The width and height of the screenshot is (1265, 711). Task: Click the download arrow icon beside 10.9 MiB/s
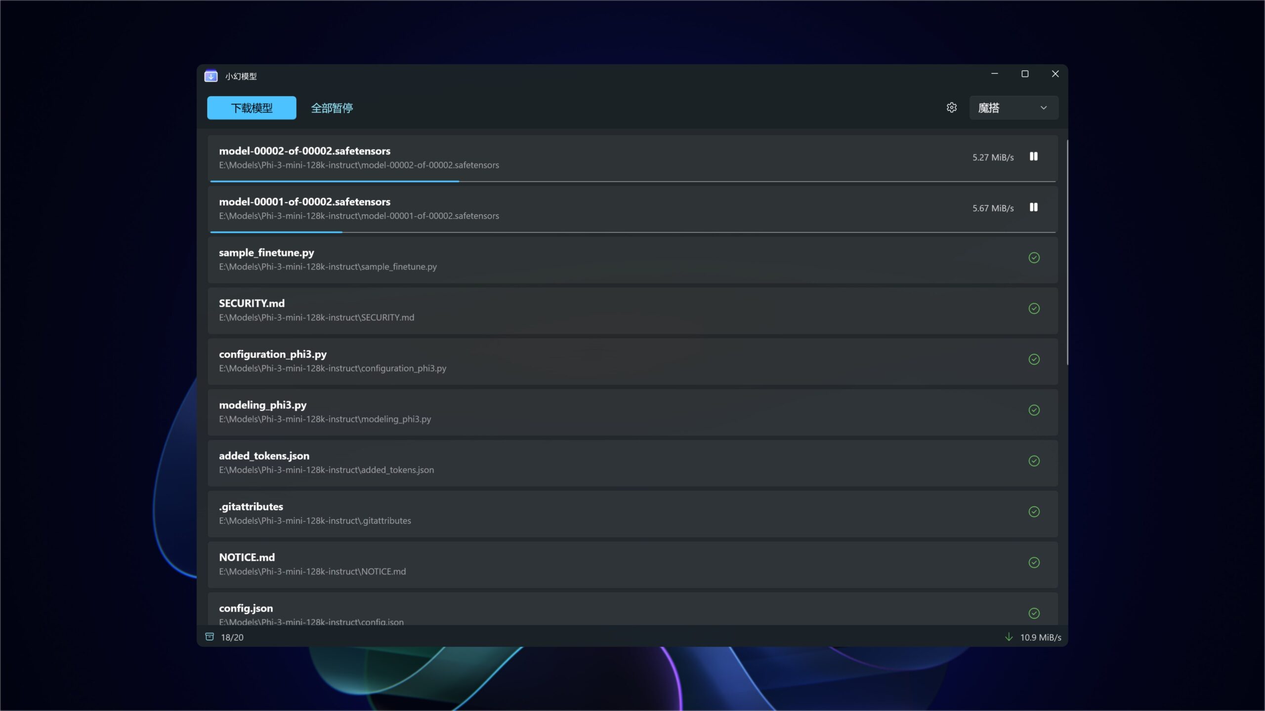(1009, 637)
